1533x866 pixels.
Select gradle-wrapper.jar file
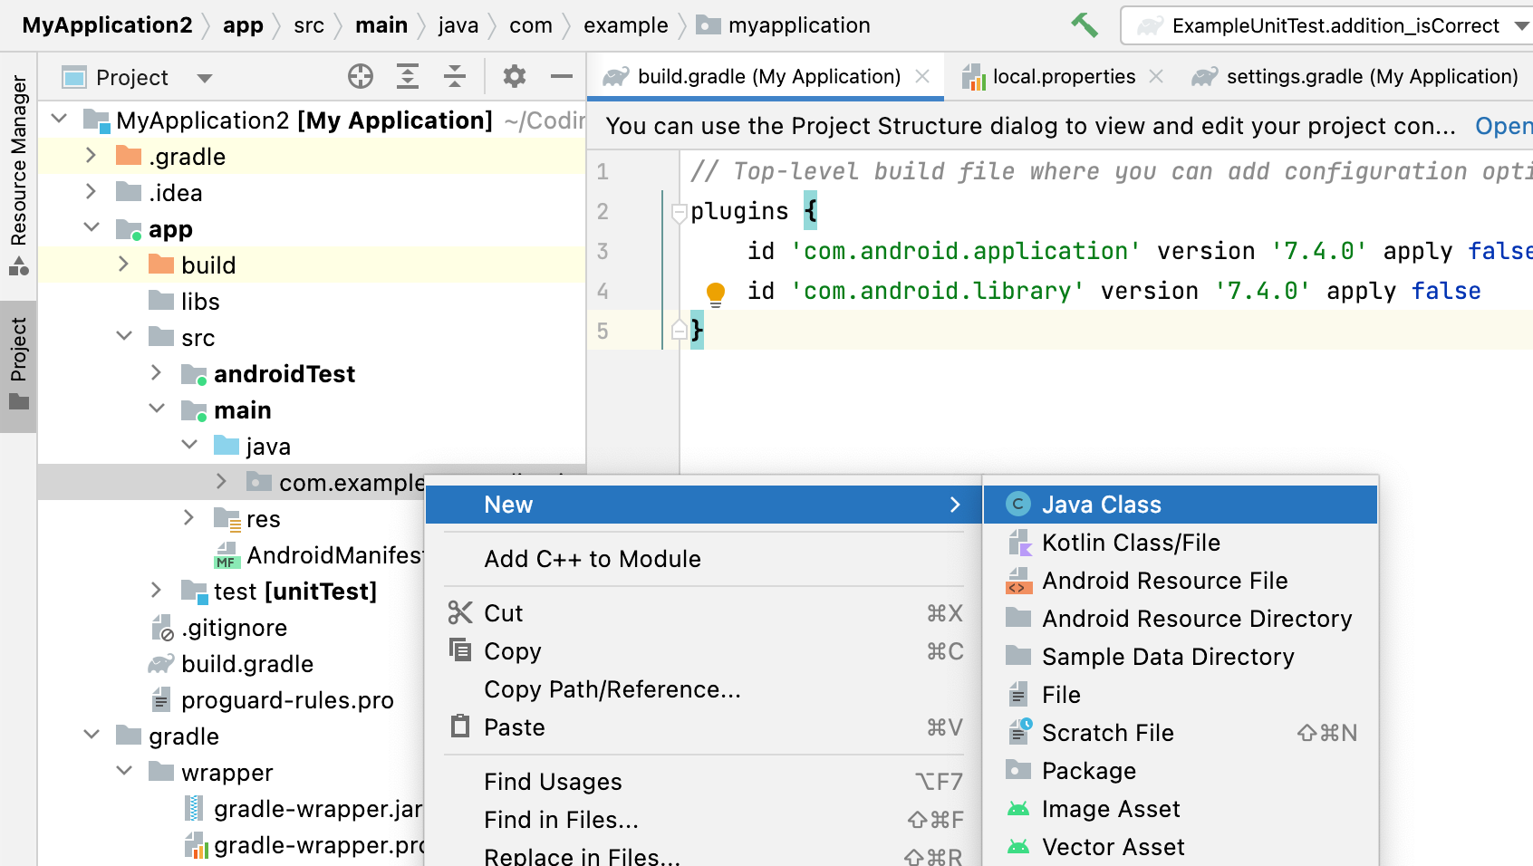[303, 808]
